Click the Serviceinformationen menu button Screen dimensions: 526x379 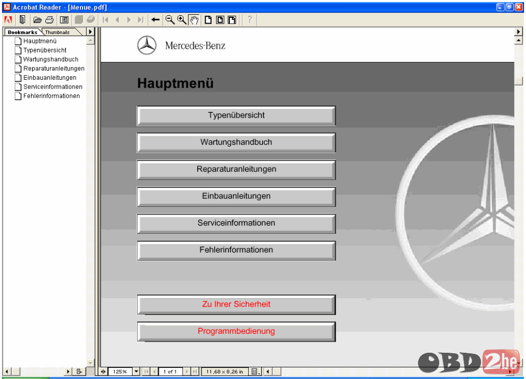[x=236, y=223]
